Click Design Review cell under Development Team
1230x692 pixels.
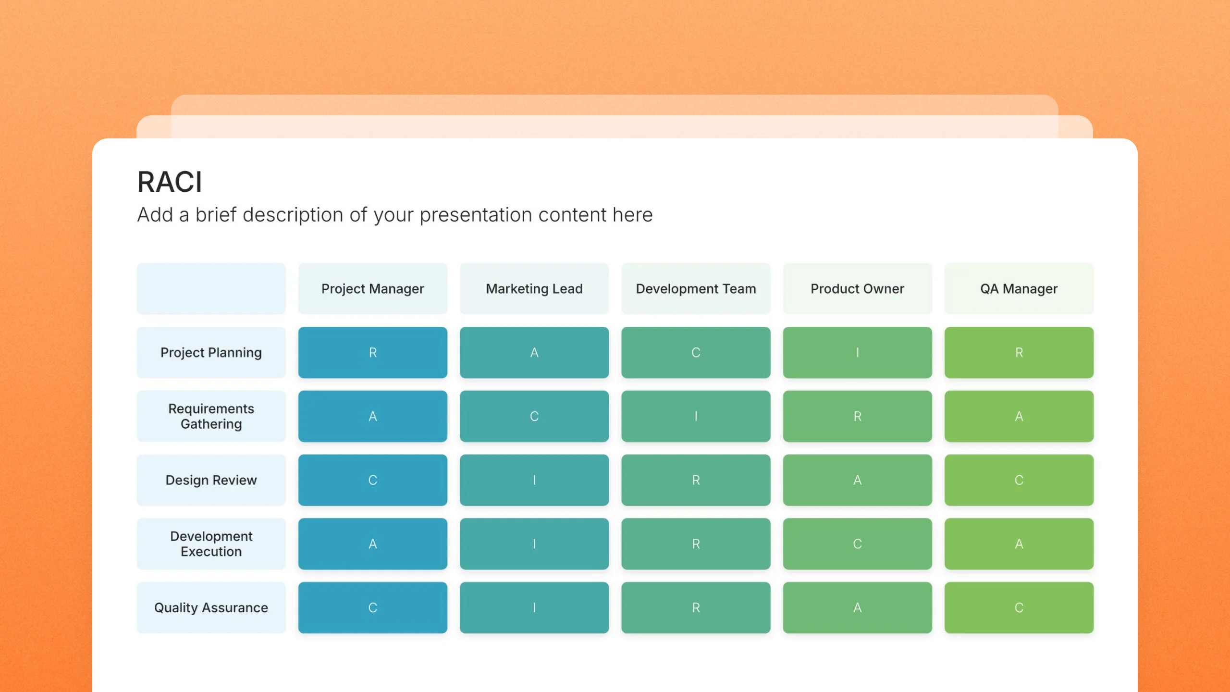tap(696, 480)
